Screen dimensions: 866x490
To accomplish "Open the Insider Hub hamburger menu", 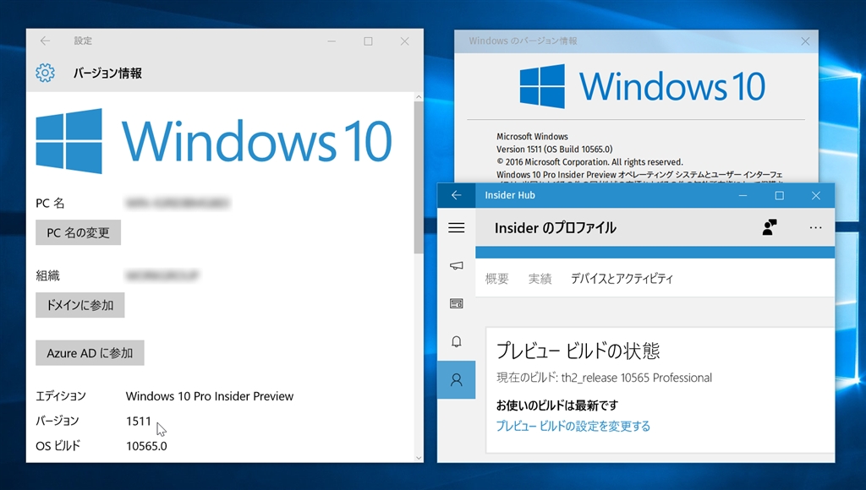I will pyautogui.click(x=456, y=227).
